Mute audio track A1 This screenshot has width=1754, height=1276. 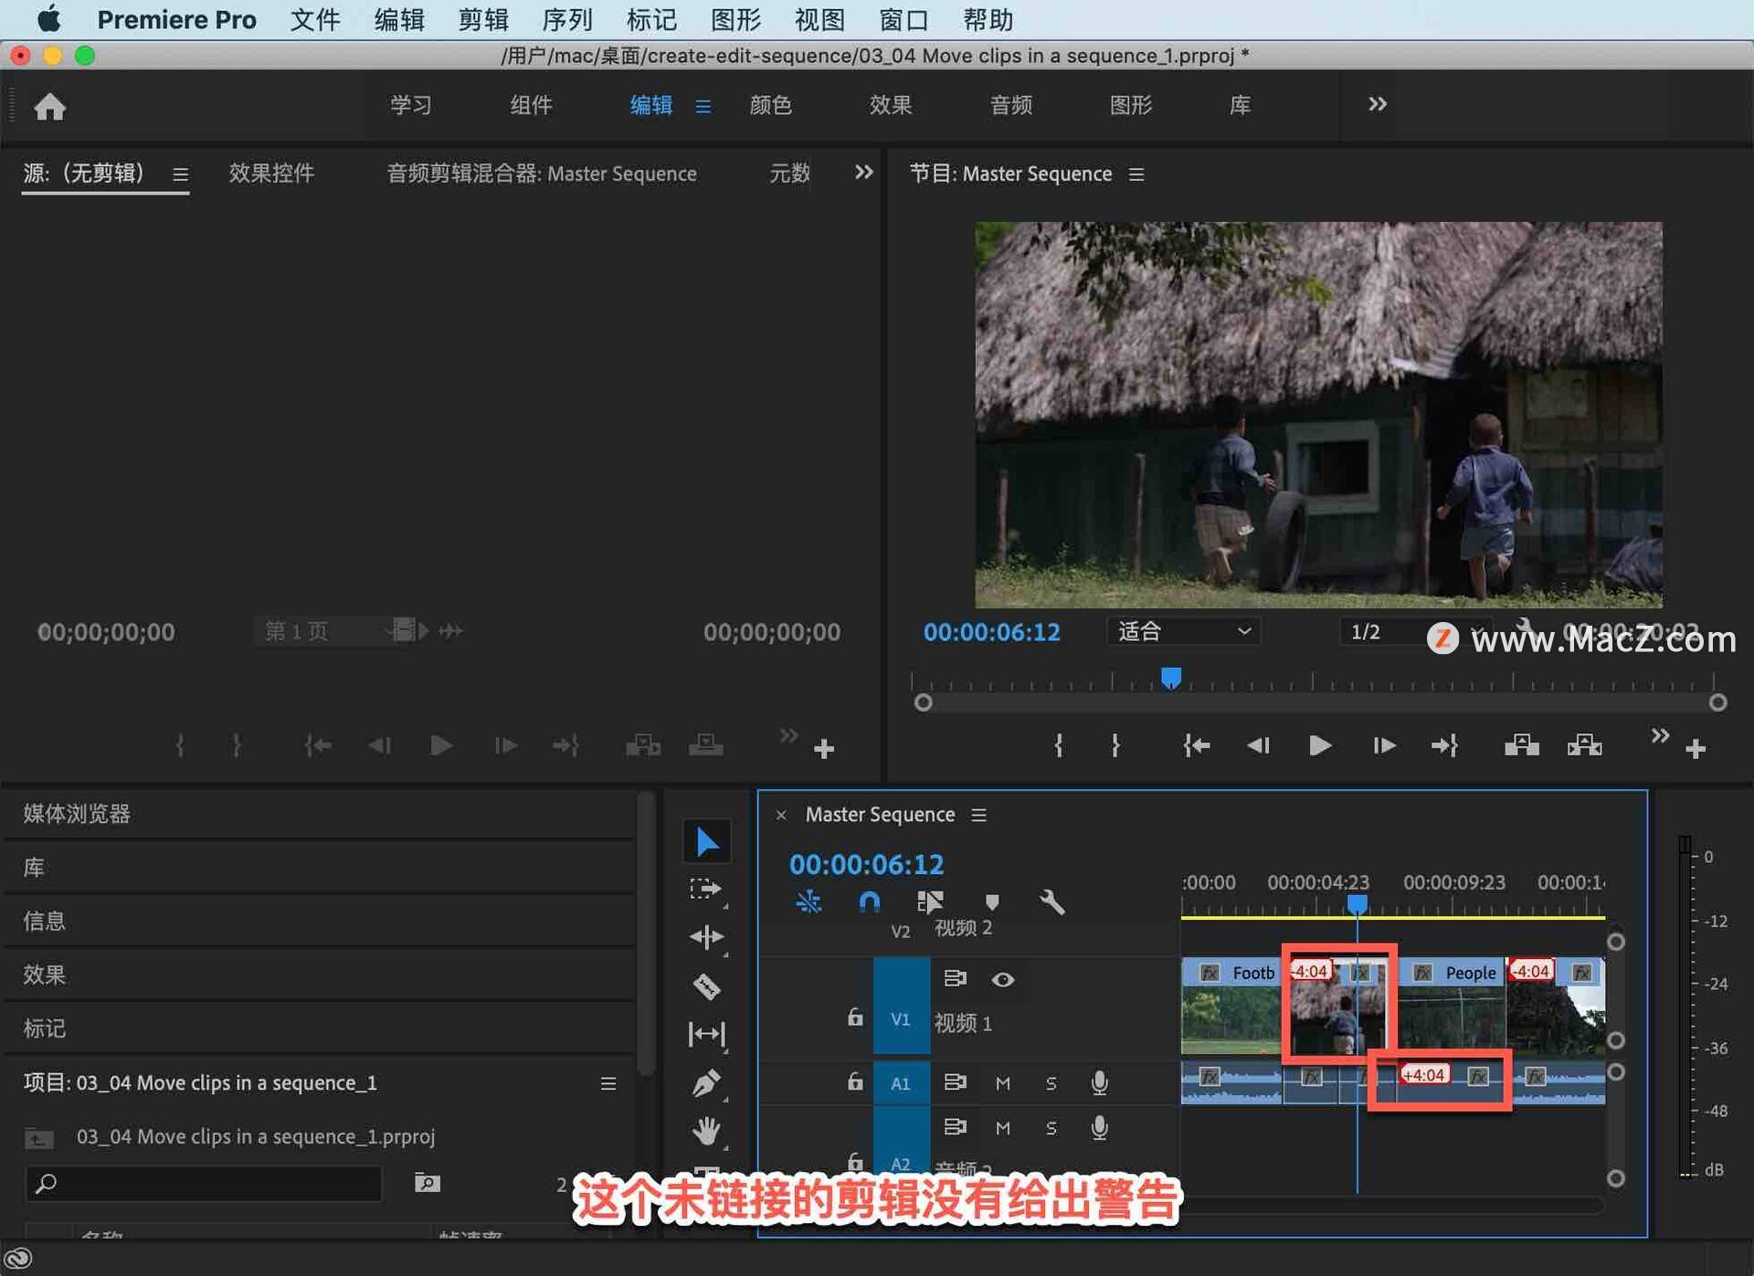point(1002,1083)
